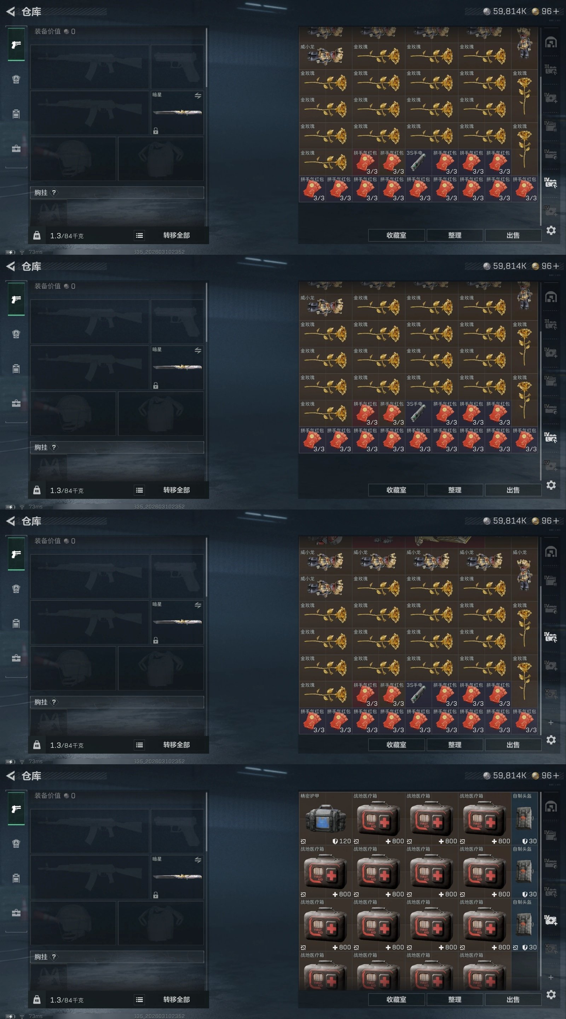Viewport: 566px width, 1019px height.
Task: Go back using the arrow beside 仓库 in the topmost screenshot
Action: coord(11,11)
